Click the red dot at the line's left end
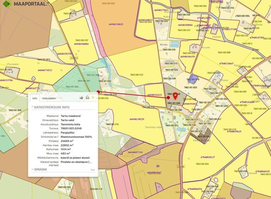271x199 pixels. 98,92
